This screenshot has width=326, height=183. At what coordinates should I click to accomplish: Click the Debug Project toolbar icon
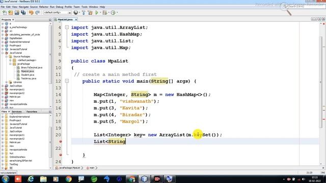(x=104, y=13)
